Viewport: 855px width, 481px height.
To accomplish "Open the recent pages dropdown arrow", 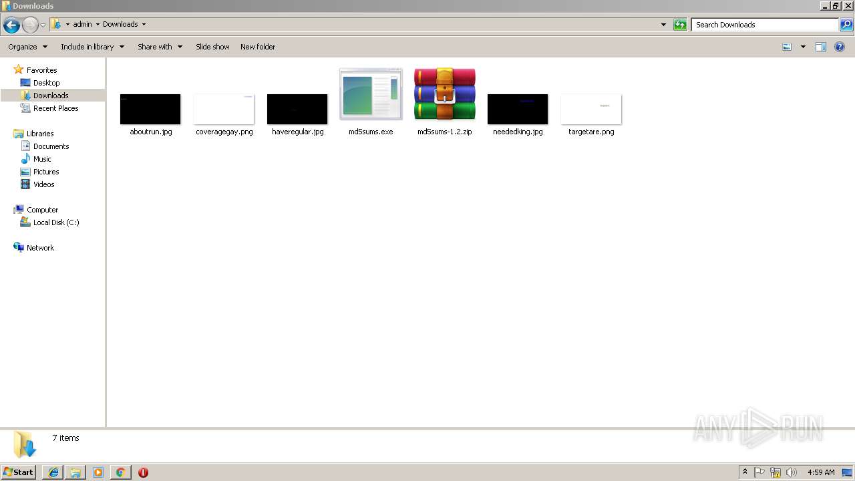I will 43,25.
